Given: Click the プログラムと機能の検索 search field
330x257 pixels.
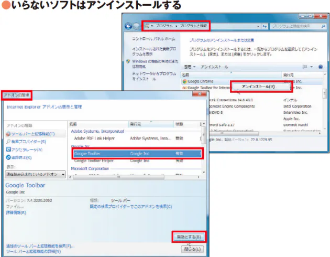Looking at the screenshot, I should tap(295, 26).
